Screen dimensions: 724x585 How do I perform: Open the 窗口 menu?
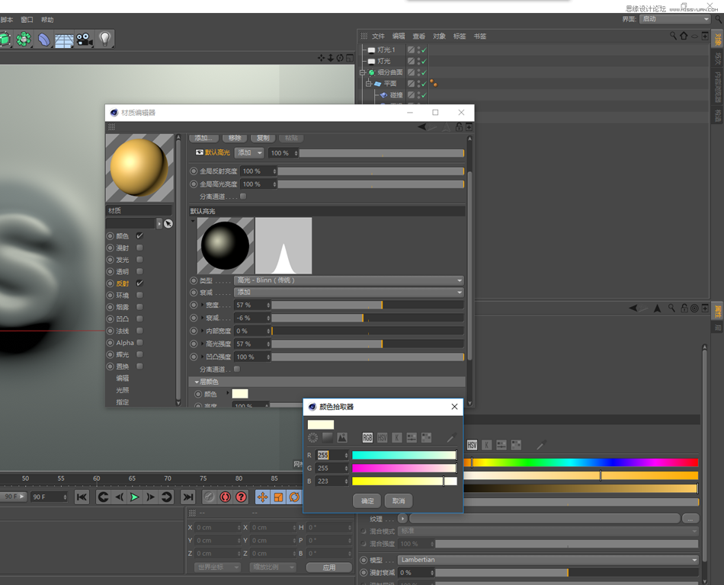pyautogui.click(x=27, y=20)
